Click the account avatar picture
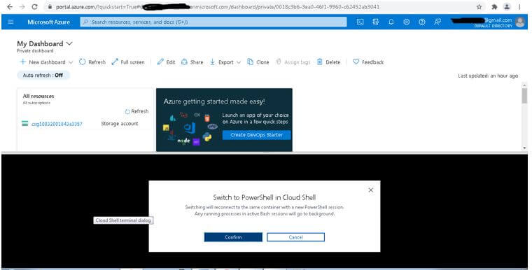The height and width of the screenshot is (270, 532). click(520, 22)
